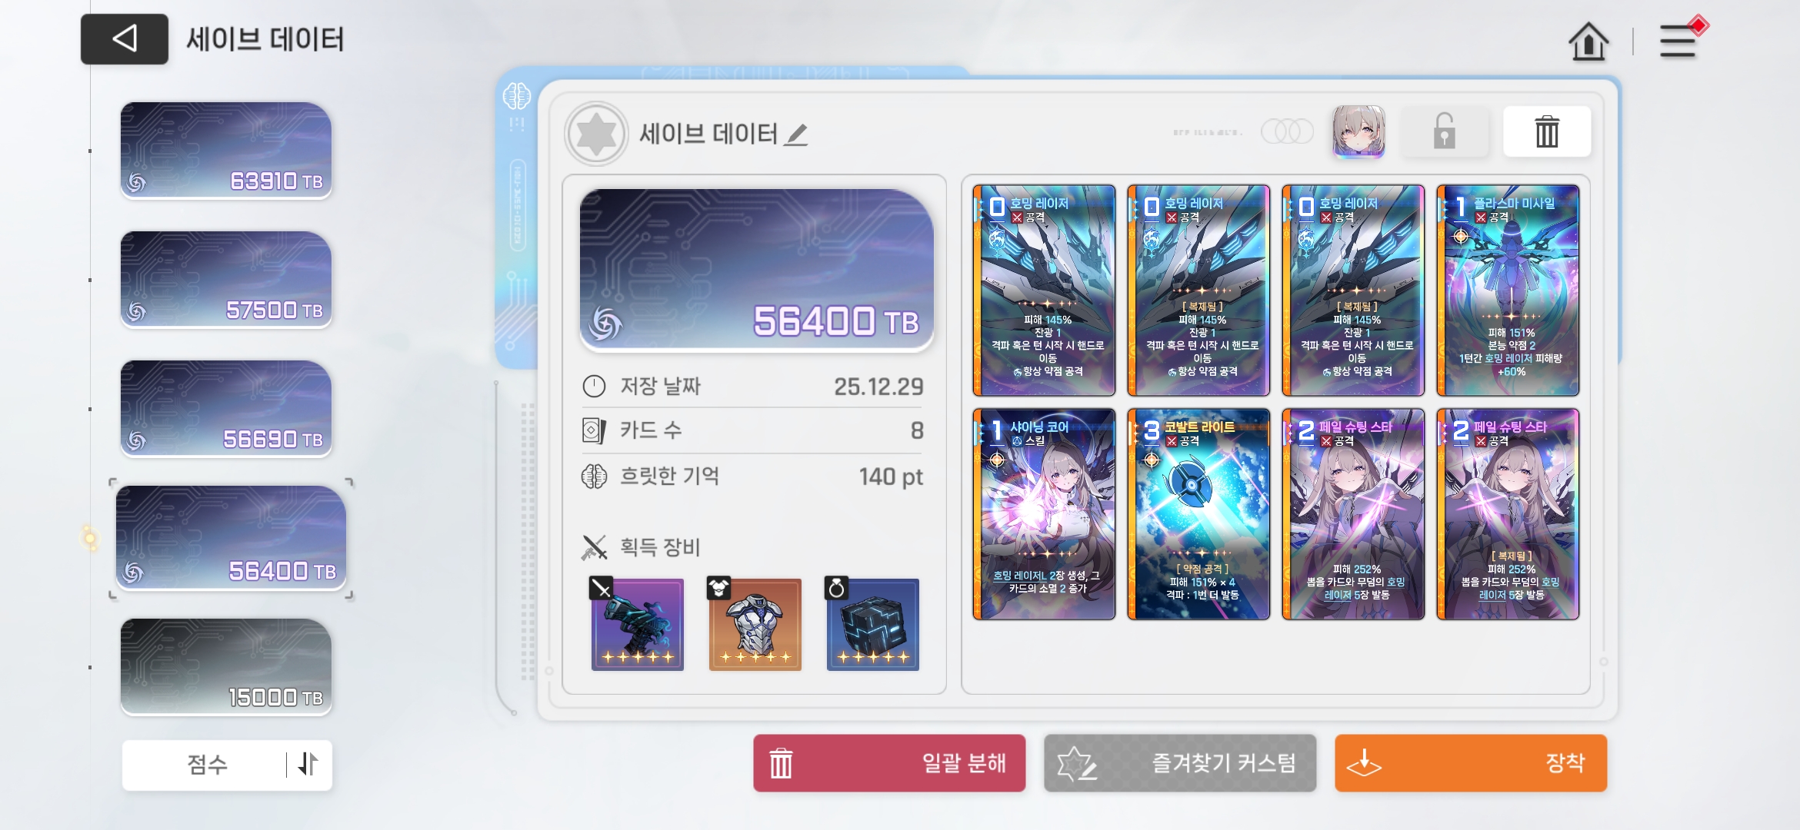Select the armor equipment icon

(x=755, y=624)
